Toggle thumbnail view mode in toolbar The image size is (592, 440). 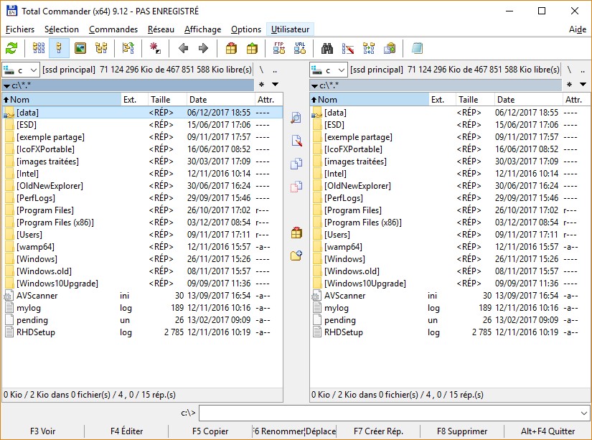[x=80, y=49]
